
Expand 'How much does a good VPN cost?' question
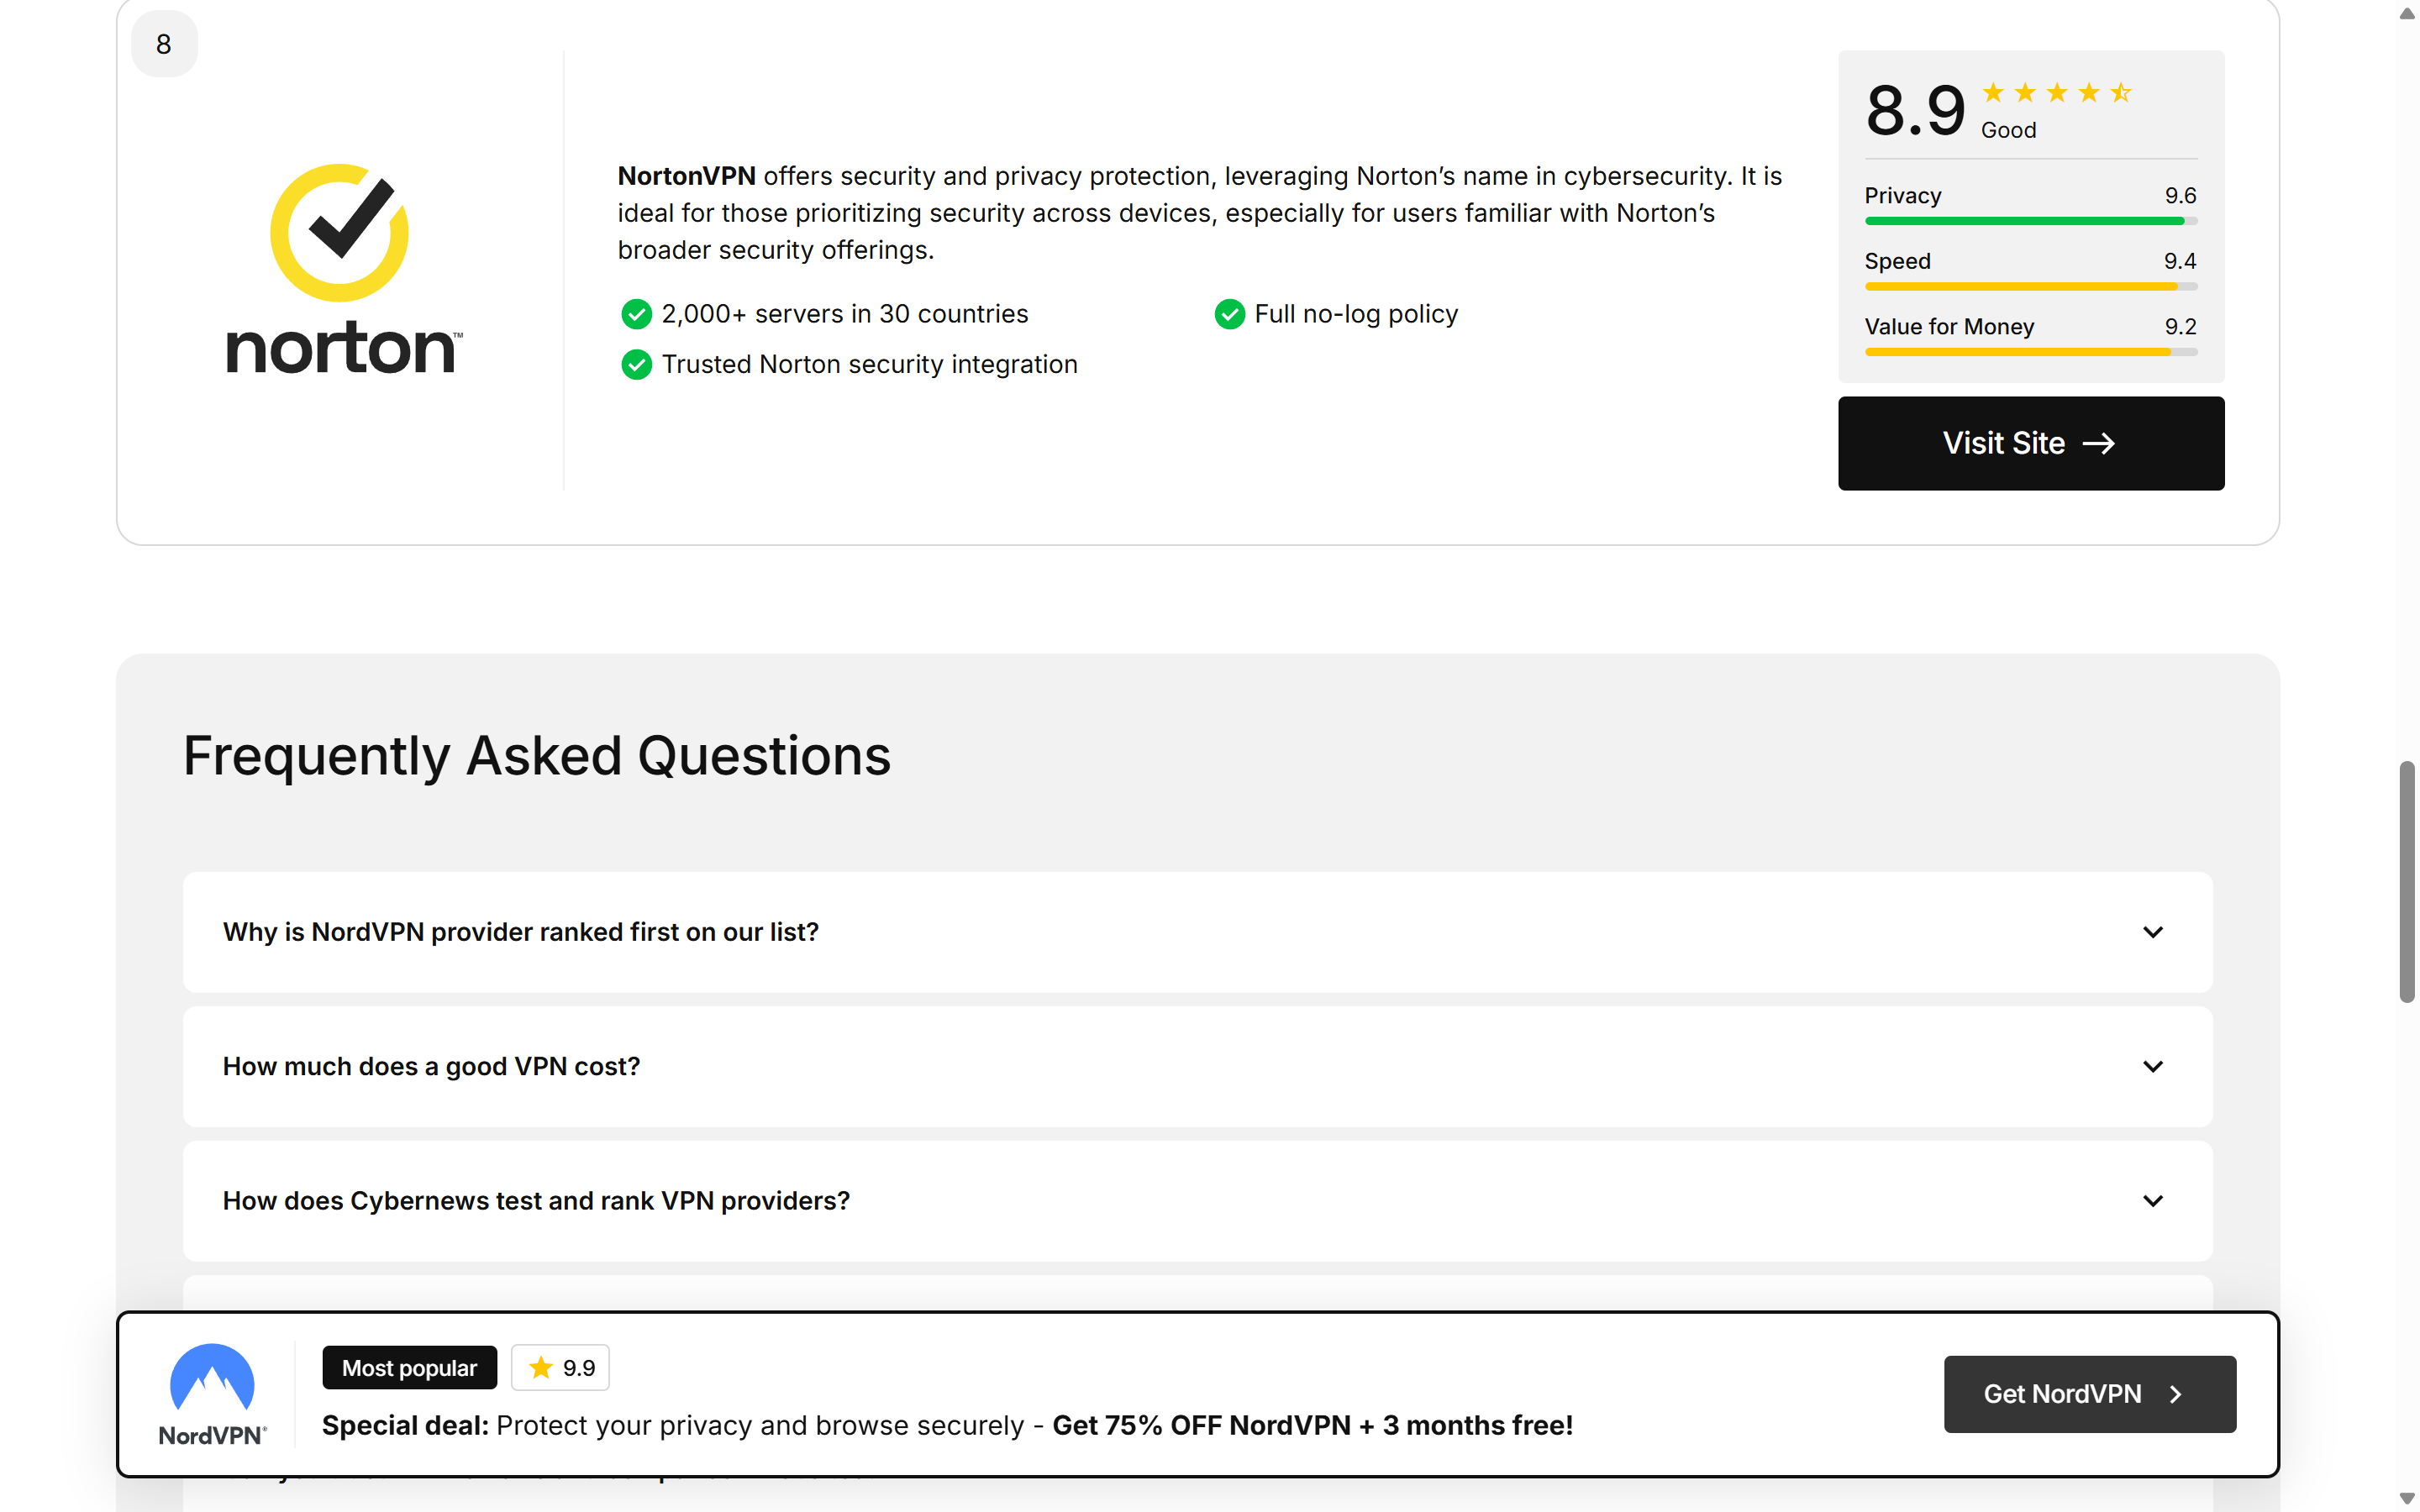pos(1197,1066)
